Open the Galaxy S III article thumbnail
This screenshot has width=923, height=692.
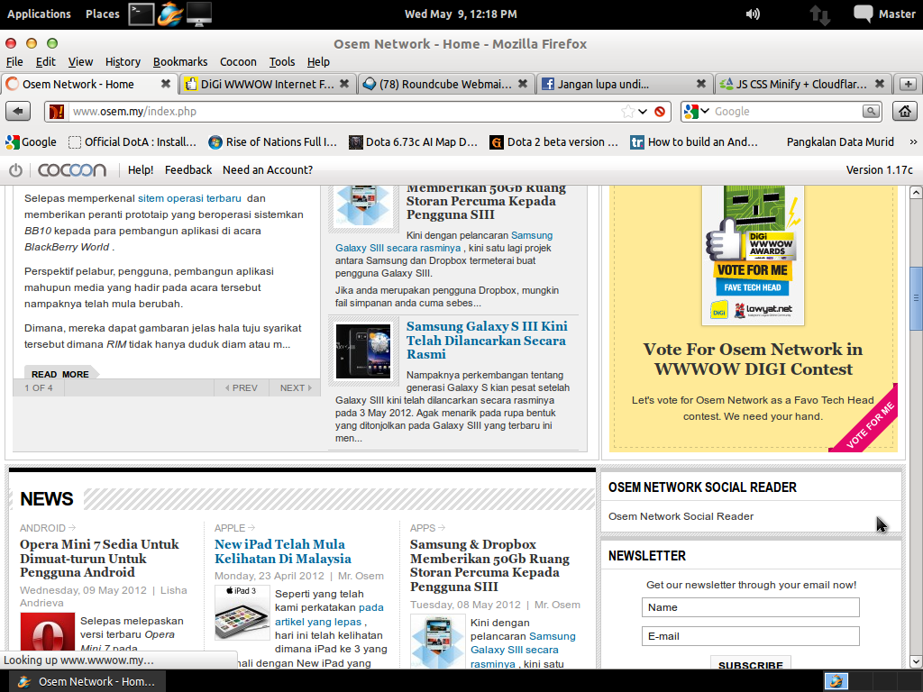point(363,351)
